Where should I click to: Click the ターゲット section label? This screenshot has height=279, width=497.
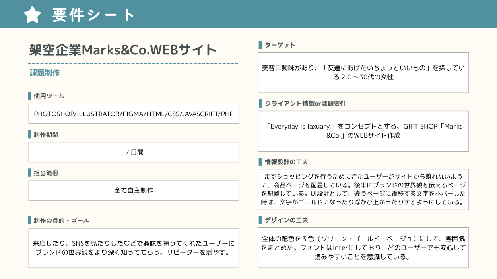tap(280, 45)
